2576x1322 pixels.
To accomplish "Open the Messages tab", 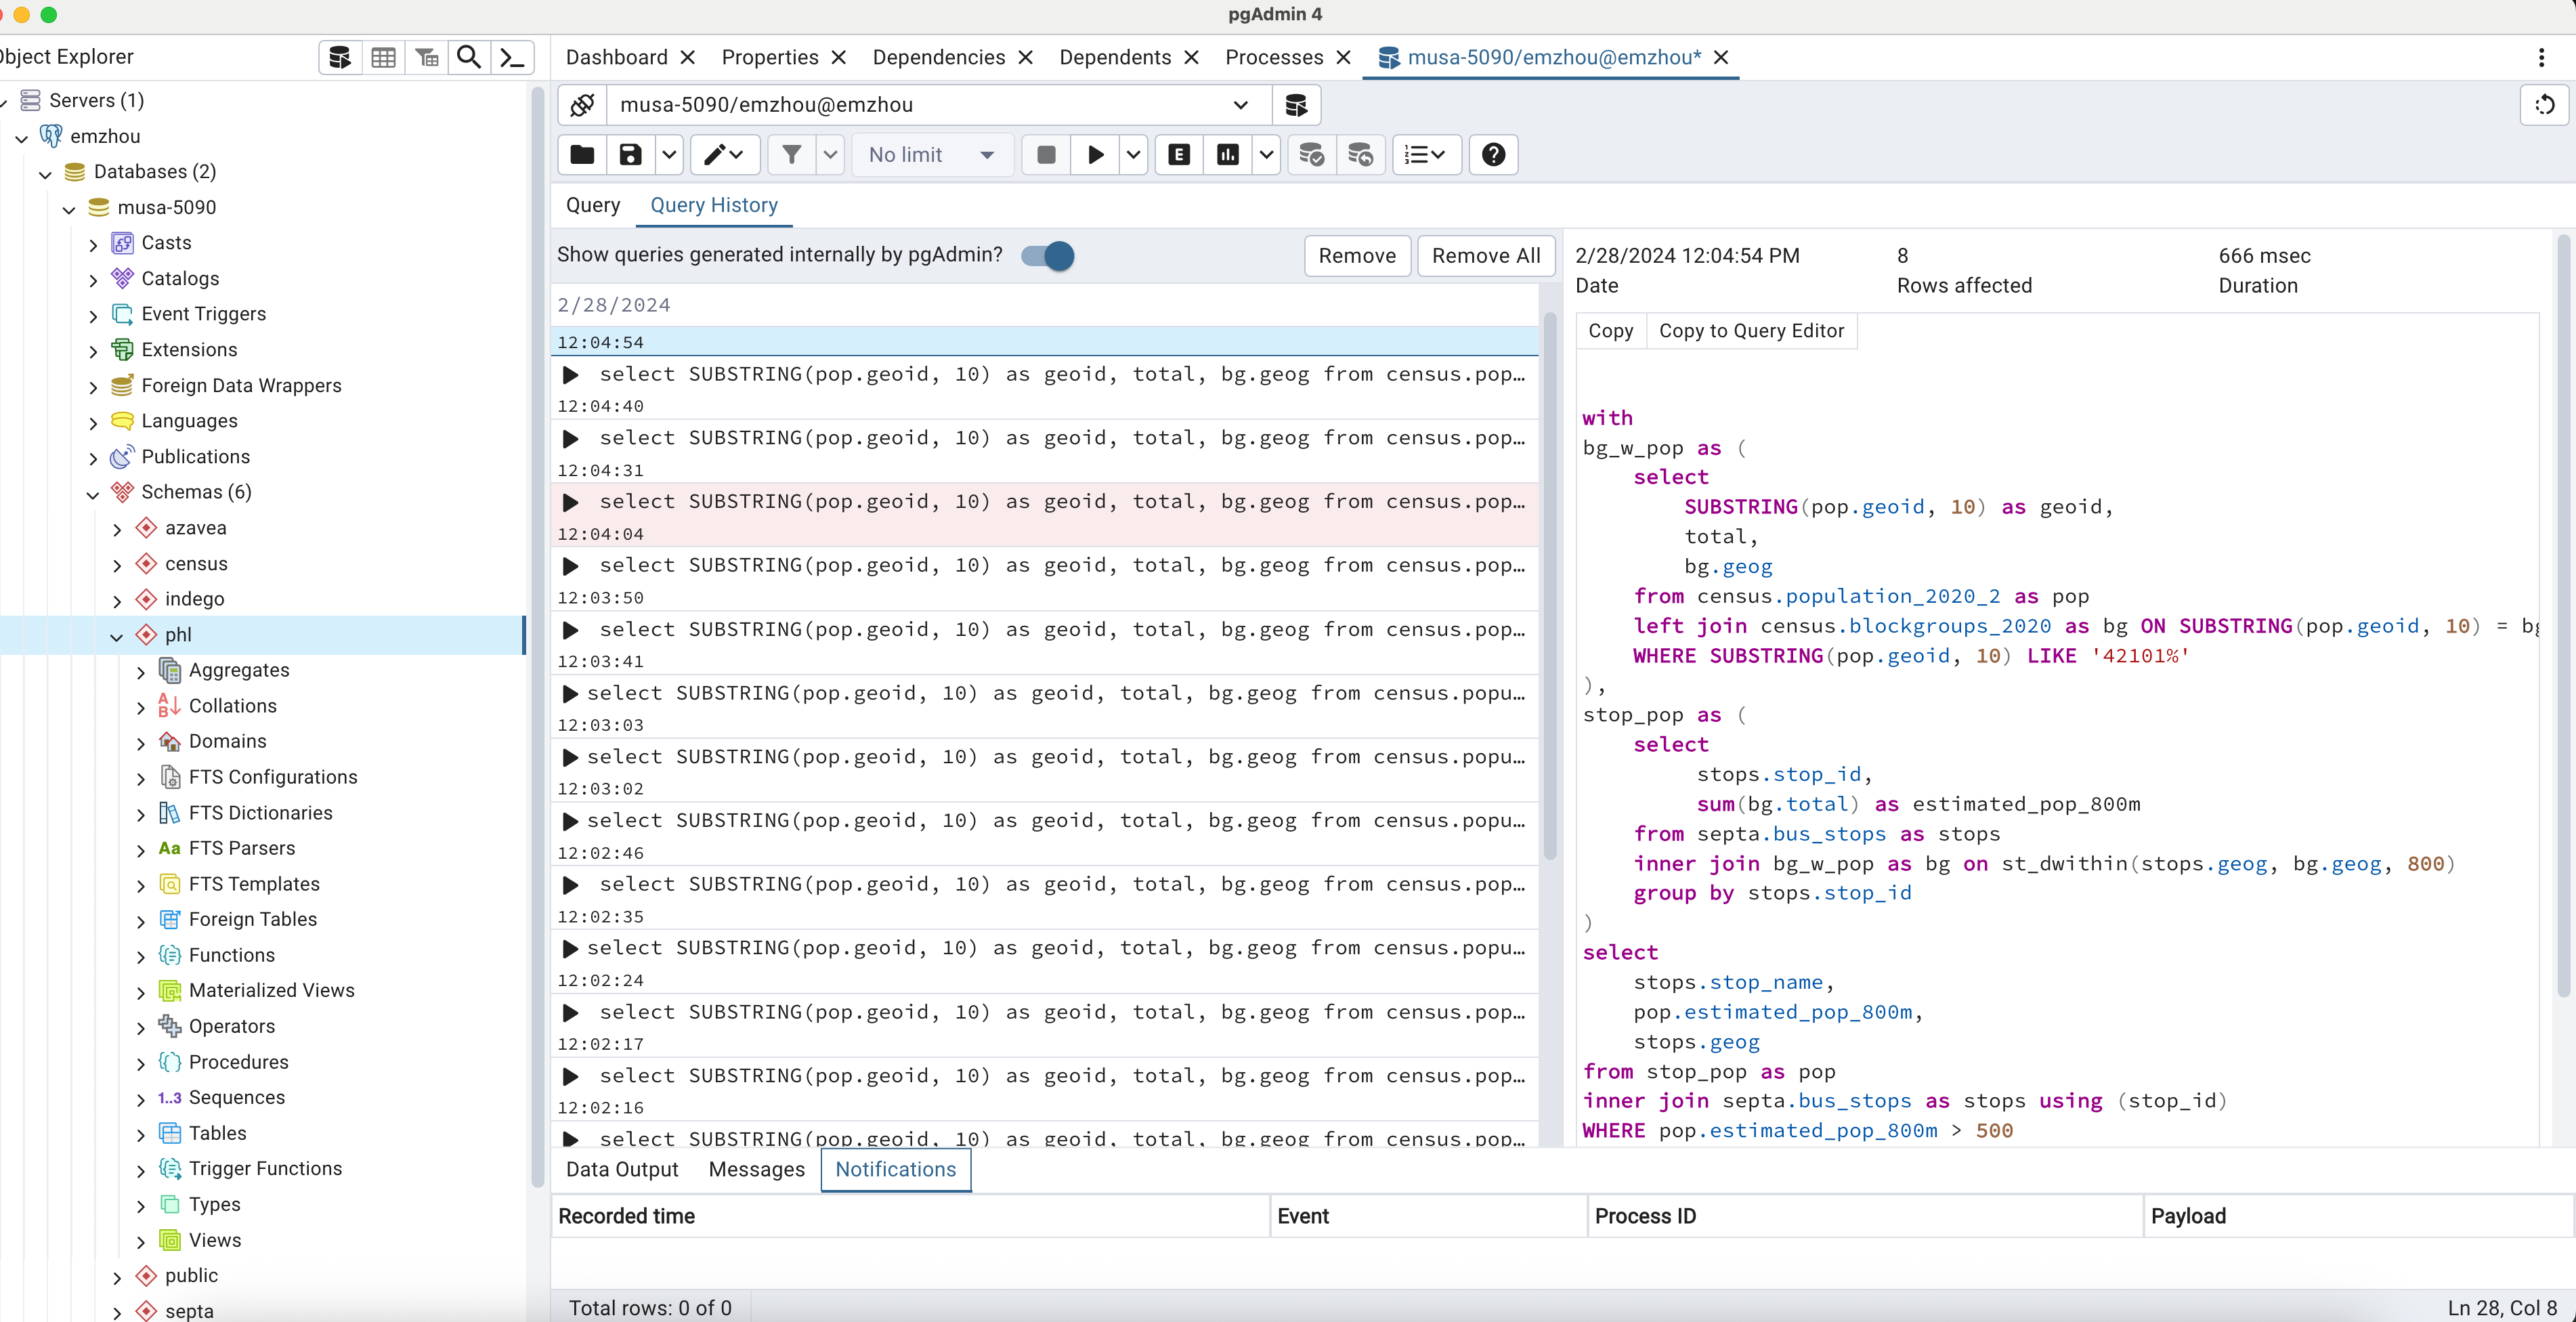I will (x=756, y=1169).
